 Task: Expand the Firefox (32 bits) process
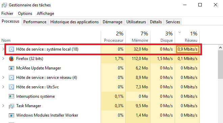point(3,58)
